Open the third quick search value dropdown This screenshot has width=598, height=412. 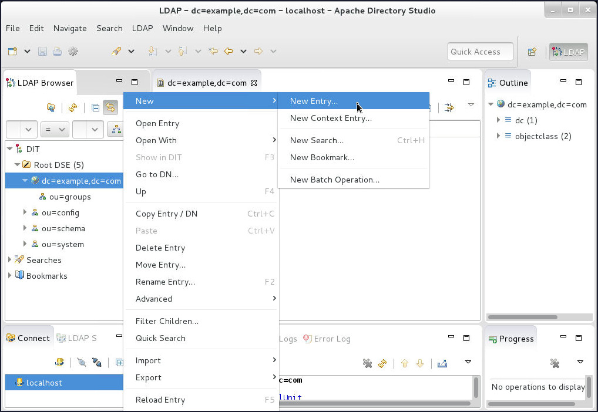(88, 130)
